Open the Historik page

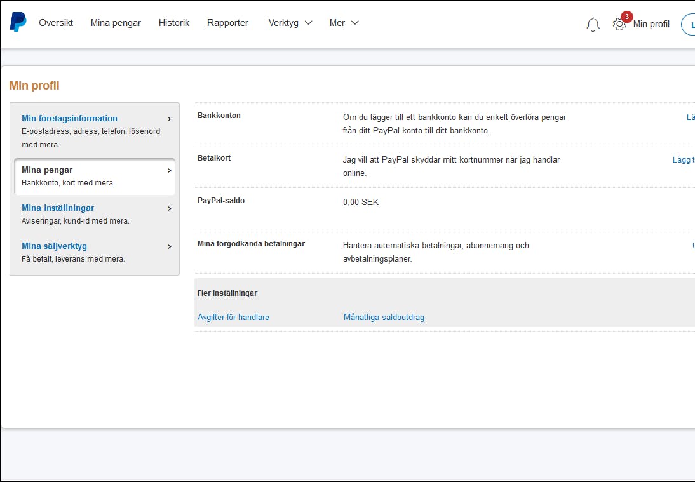pos(174,23)
